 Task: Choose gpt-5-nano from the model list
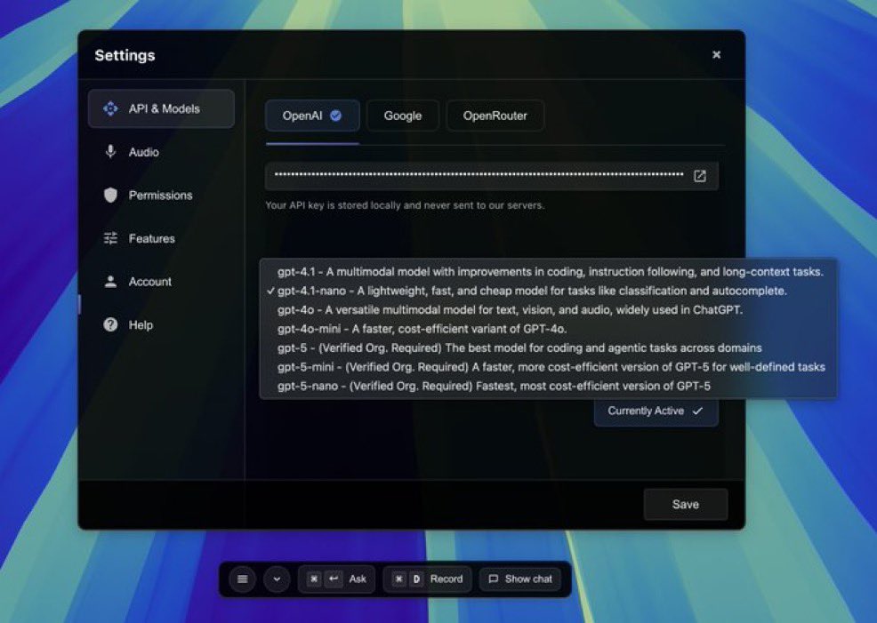tap(549, 386)
